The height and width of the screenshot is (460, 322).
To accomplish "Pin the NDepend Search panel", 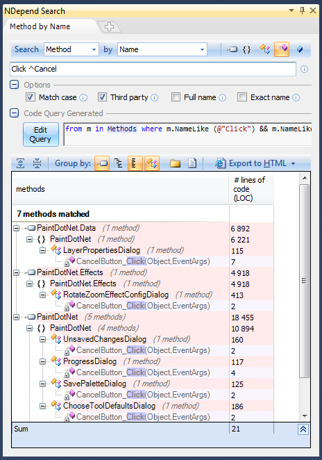I will 302,10.
